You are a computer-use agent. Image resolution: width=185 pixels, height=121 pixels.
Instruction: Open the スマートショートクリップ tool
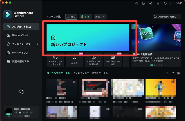click(x=55, y=60)
